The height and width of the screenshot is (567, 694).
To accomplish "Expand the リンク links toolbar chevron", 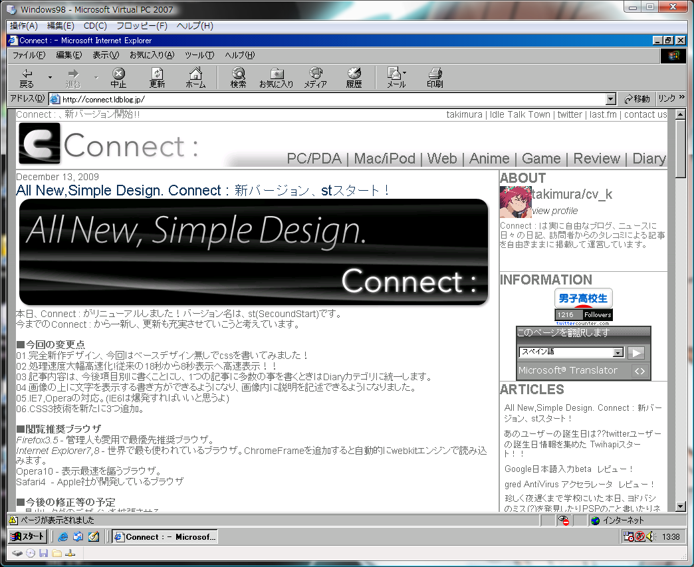I will click(x=681, y=97).
